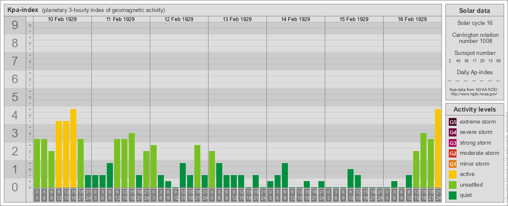Click the Solar data panel heading
508x206 pixels.
click(x=475, y=11)
